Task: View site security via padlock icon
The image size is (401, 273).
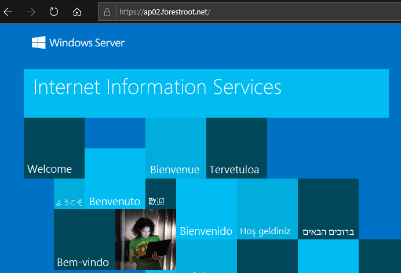Action: coord(107,12)
